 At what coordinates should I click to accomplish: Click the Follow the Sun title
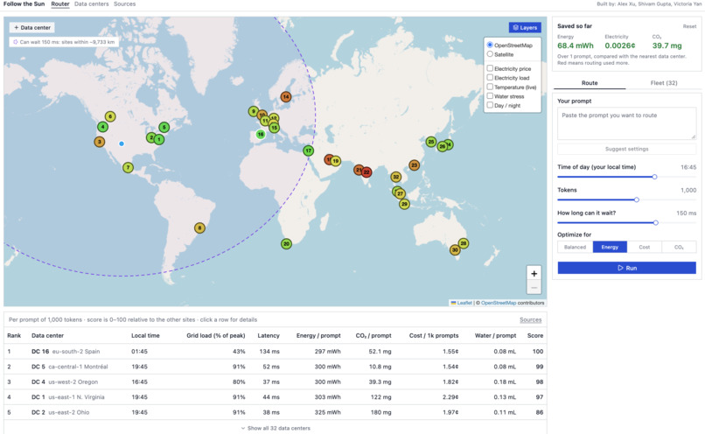point(24,4)
